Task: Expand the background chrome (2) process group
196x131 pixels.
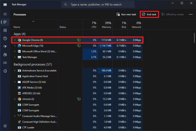Action: point(15,98)
